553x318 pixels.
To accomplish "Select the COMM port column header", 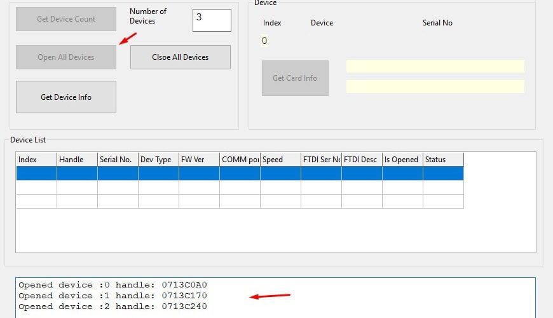I will pos(240,160).
